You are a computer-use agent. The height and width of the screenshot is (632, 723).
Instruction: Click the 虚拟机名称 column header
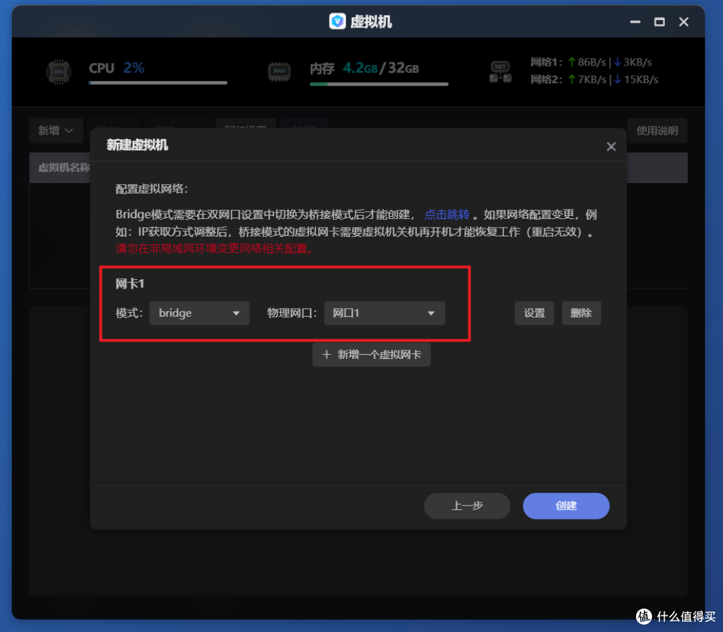click(64, 167)
